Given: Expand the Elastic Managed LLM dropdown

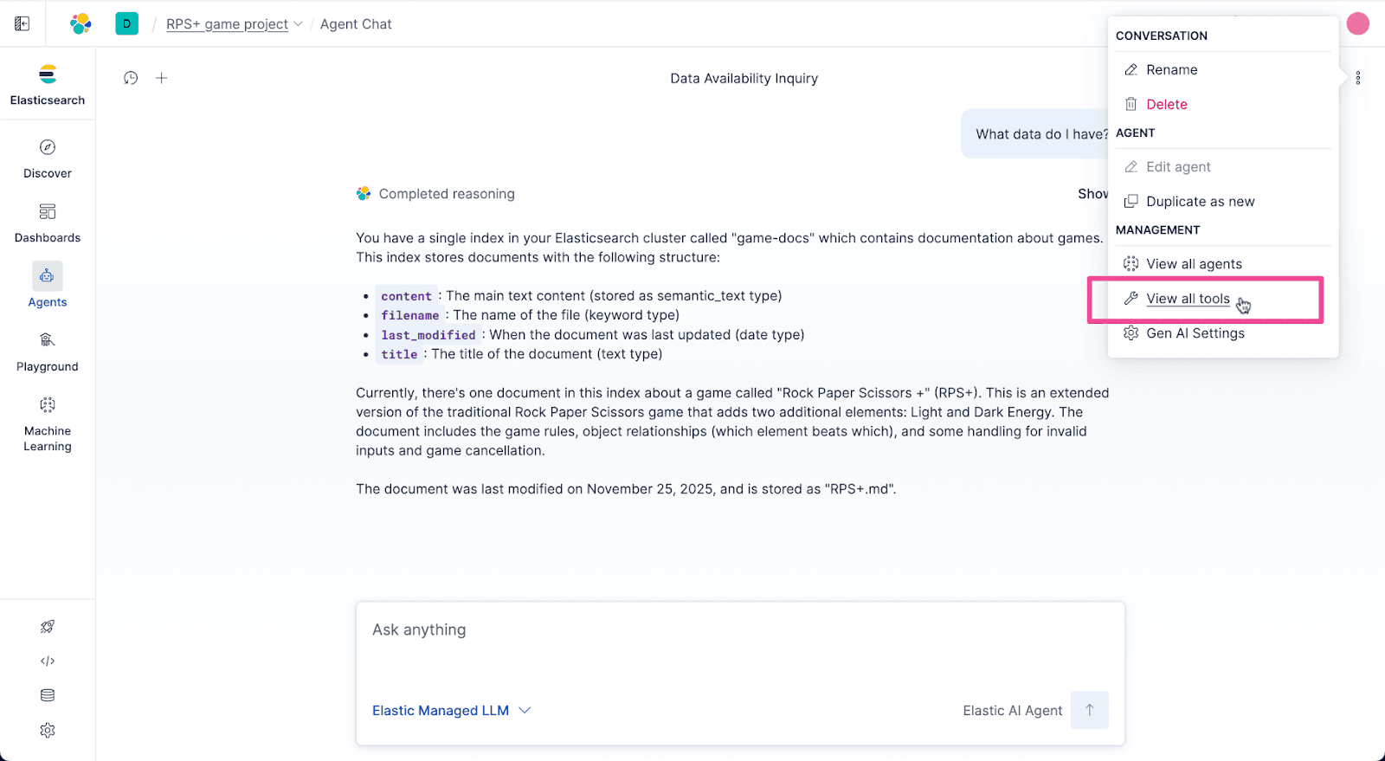Looking at the screenshot, I should [x=451, y=711].
